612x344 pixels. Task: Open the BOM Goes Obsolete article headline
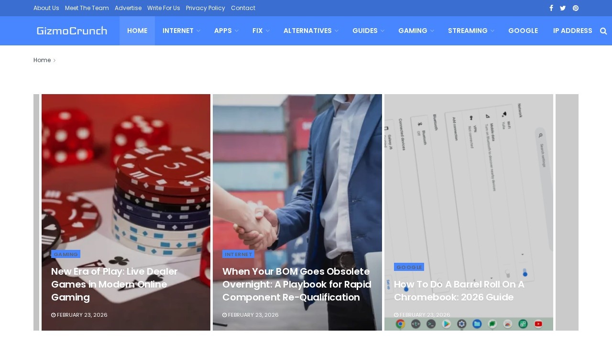click(297, 285)
